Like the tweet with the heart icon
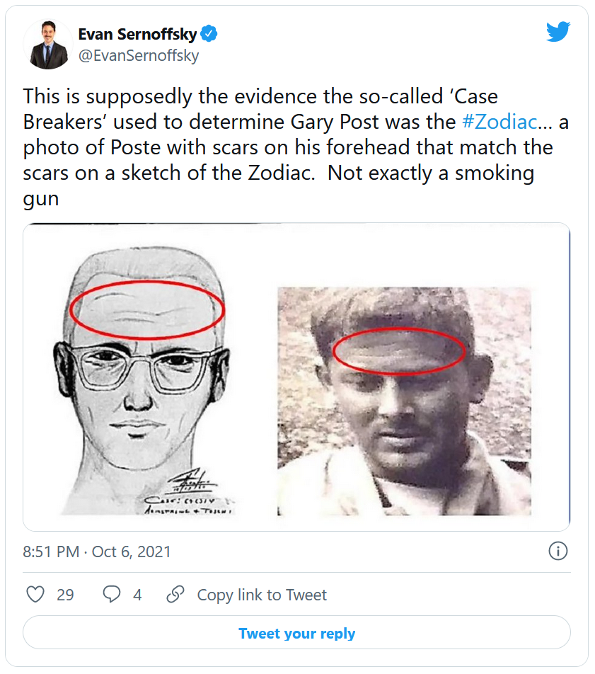Viewport: 595px width, 674px height. (35, 595)
